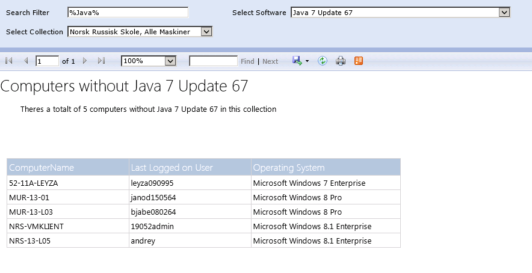Open export format dropdown arrow
The image size is (532, 273).
307,61
